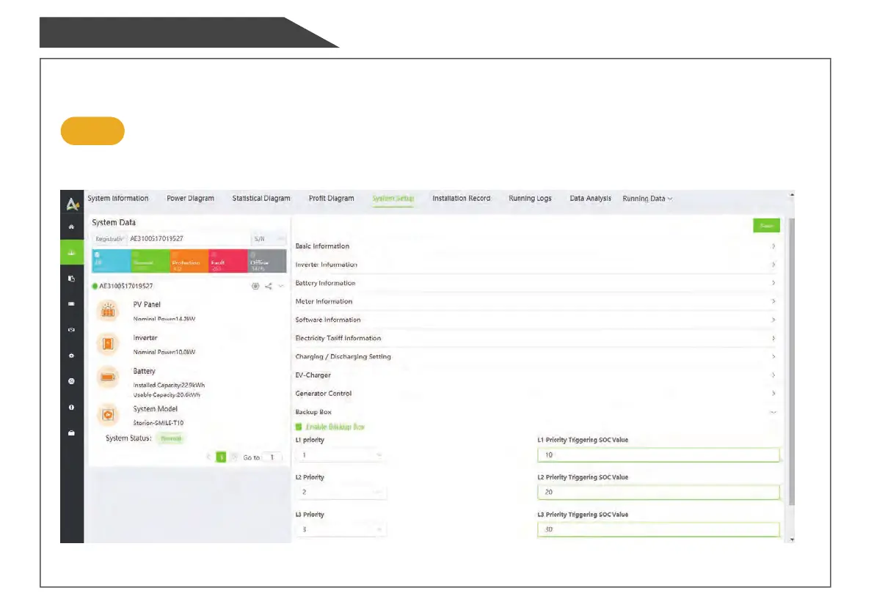
Task: Click the PV Panel icon
Action: click(x=108, y=311)
